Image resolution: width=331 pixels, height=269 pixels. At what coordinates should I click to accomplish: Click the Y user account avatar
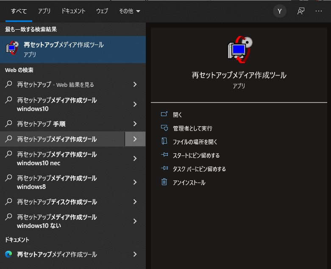[x=279, y=11]
